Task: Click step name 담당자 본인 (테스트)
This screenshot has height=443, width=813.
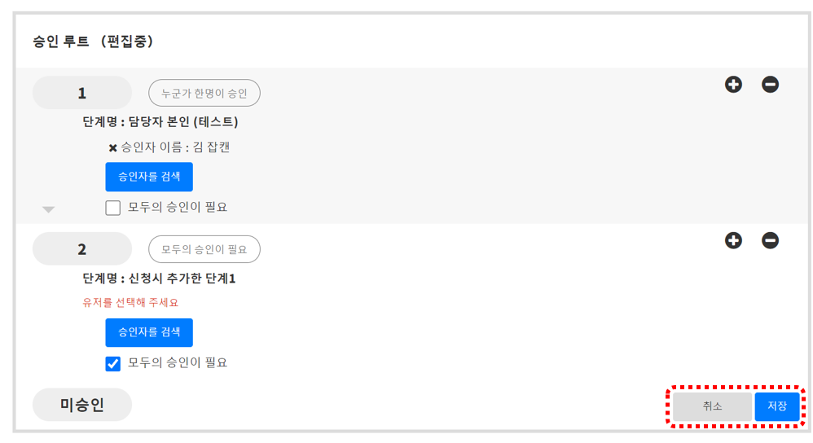Action: tap(160, 122)
